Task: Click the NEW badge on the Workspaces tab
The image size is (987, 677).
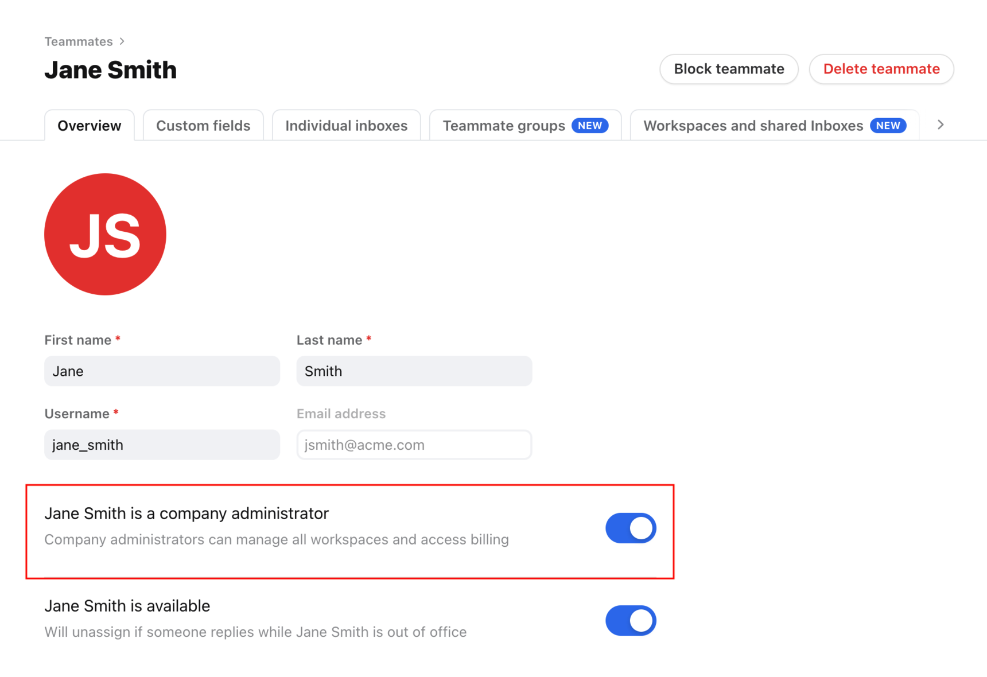Action: [x=888, y=126]
